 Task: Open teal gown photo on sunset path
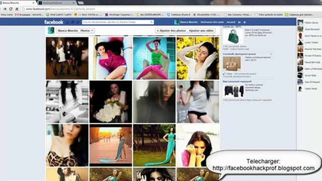[111, 145]
